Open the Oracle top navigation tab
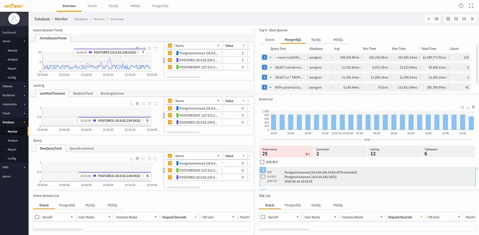The height and width of the screenshot is (235, 479). pyautogui.click(x=92, y=6)
